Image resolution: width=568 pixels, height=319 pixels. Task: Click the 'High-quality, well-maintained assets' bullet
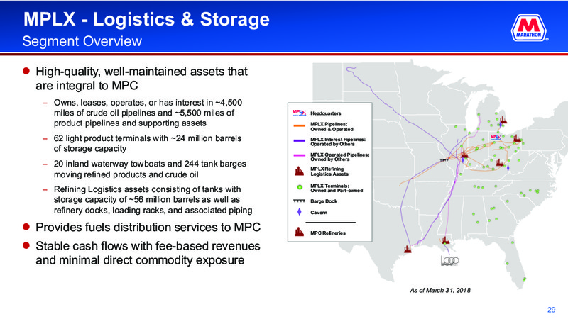(141, 79)
